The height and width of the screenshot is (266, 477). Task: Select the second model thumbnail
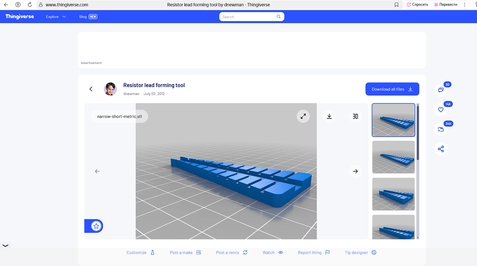pos(394,157)
